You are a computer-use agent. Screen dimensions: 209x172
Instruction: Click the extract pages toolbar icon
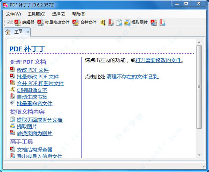pos(119,23)
